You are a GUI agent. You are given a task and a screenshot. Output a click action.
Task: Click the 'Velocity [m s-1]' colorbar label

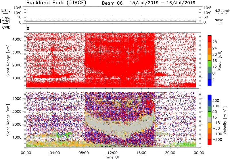tap(225, 120)
